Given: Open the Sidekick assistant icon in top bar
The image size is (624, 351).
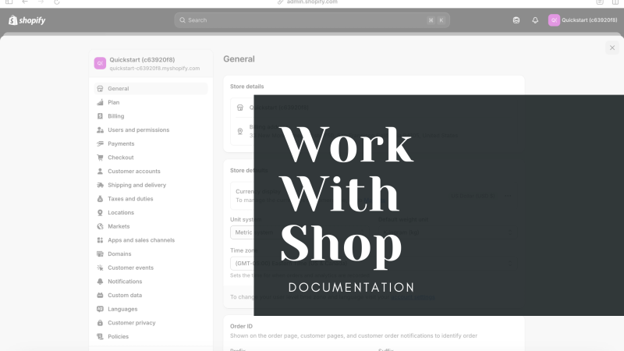Looking at the screenshot, I should 516,20.
